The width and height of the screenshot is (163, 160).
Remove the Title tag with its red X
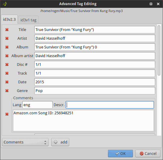[7, 30]
